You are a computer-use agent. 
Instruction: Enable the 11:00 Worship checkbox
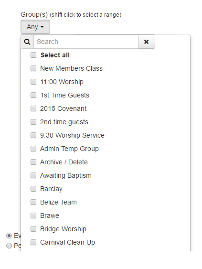click(33, 82)
